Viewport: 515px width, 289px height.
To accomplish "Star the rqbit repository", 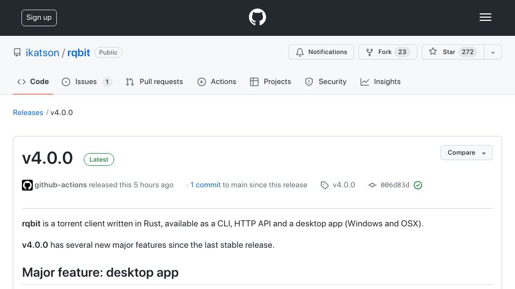I will tap(453, 52).
